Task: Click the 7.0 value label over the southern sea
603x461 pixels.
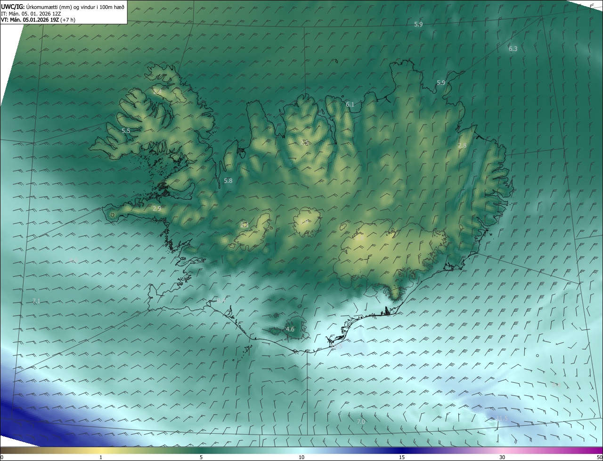Action: tap(361, 421)
